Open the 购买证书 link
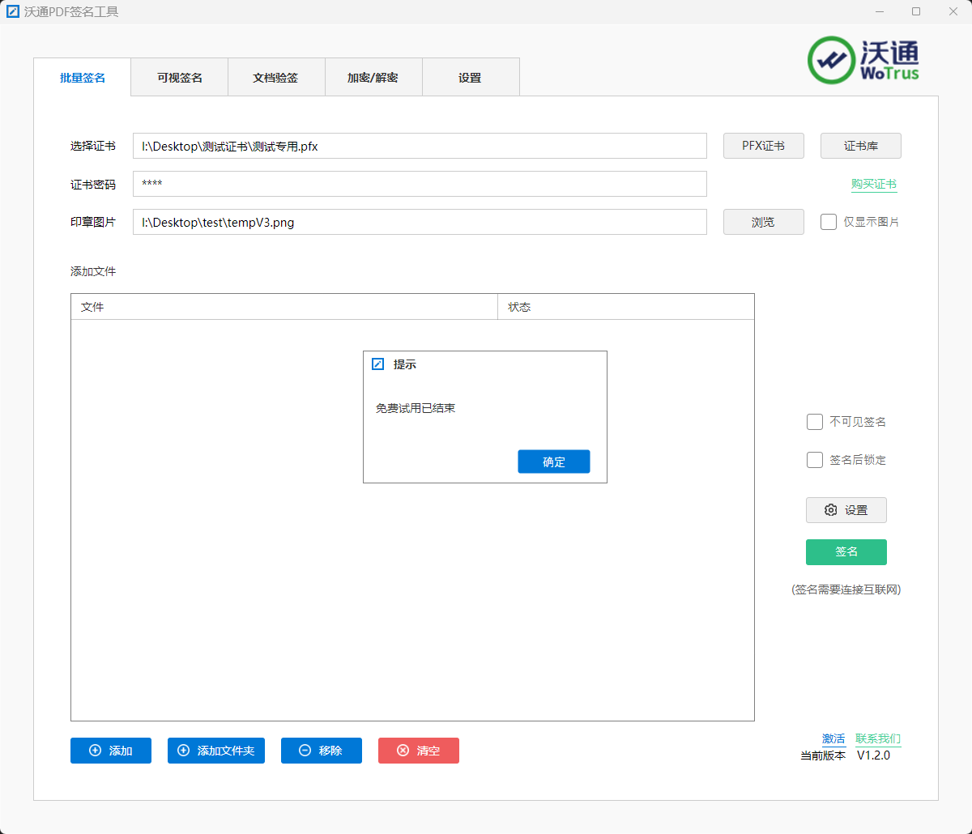 point(873,184)
